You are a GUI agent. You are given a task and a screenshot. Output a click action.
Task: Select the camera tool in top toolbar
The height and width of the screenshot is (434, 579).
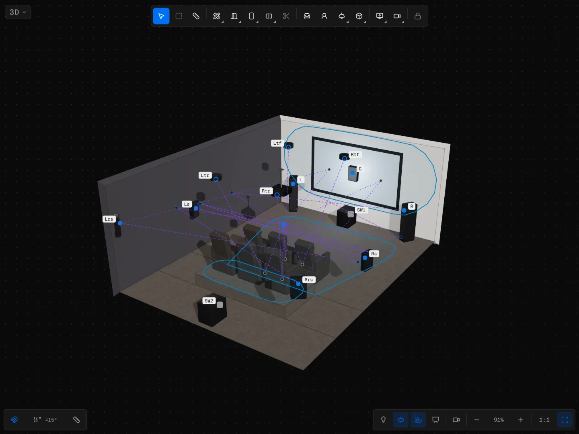tap(397, 16)
